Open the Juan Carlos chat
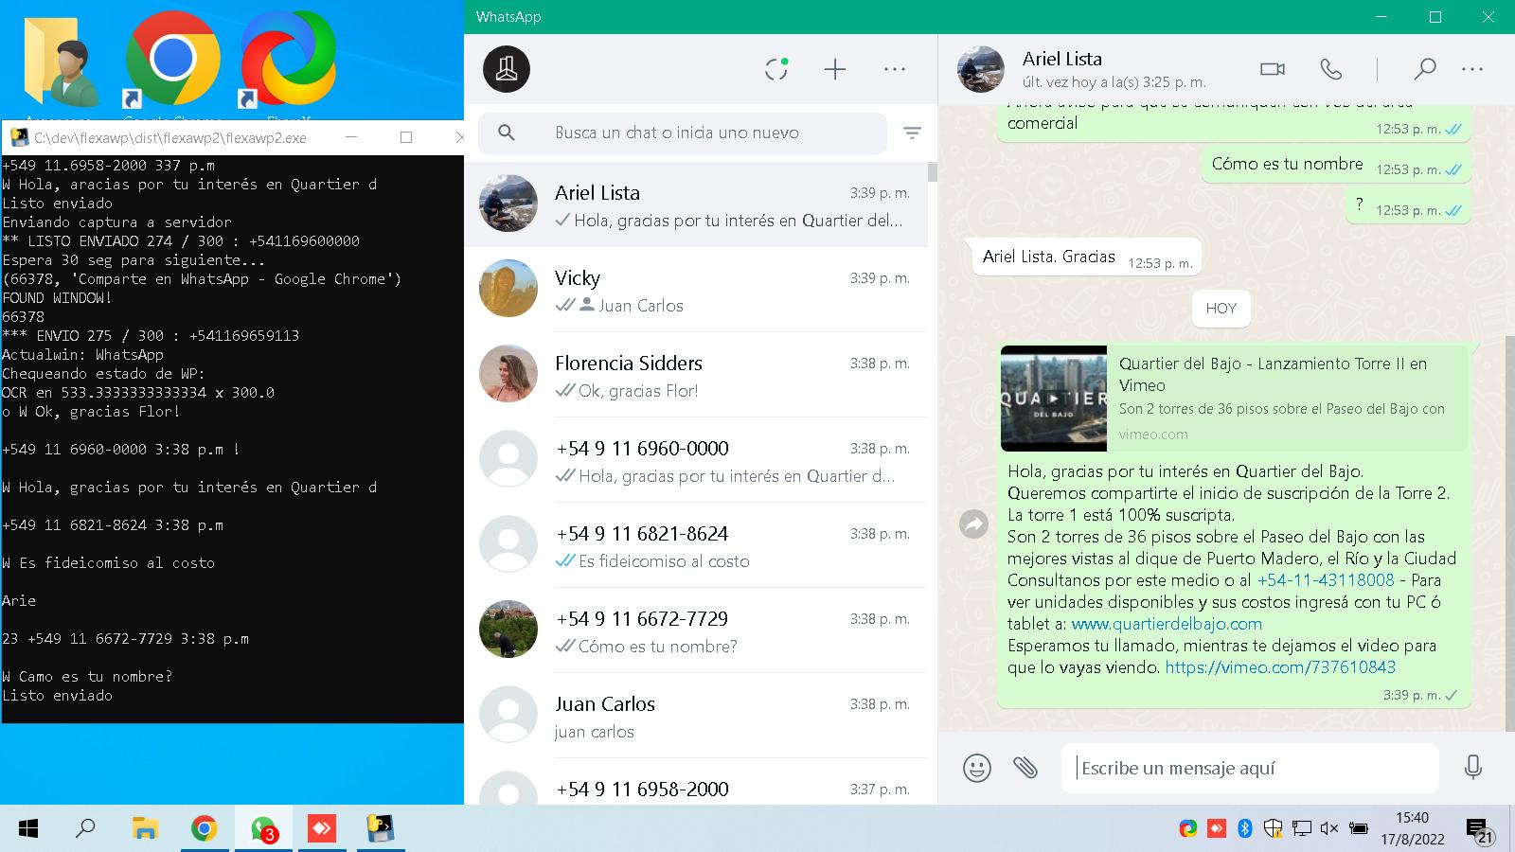The image size is (1515, 852). click(696, 716)
